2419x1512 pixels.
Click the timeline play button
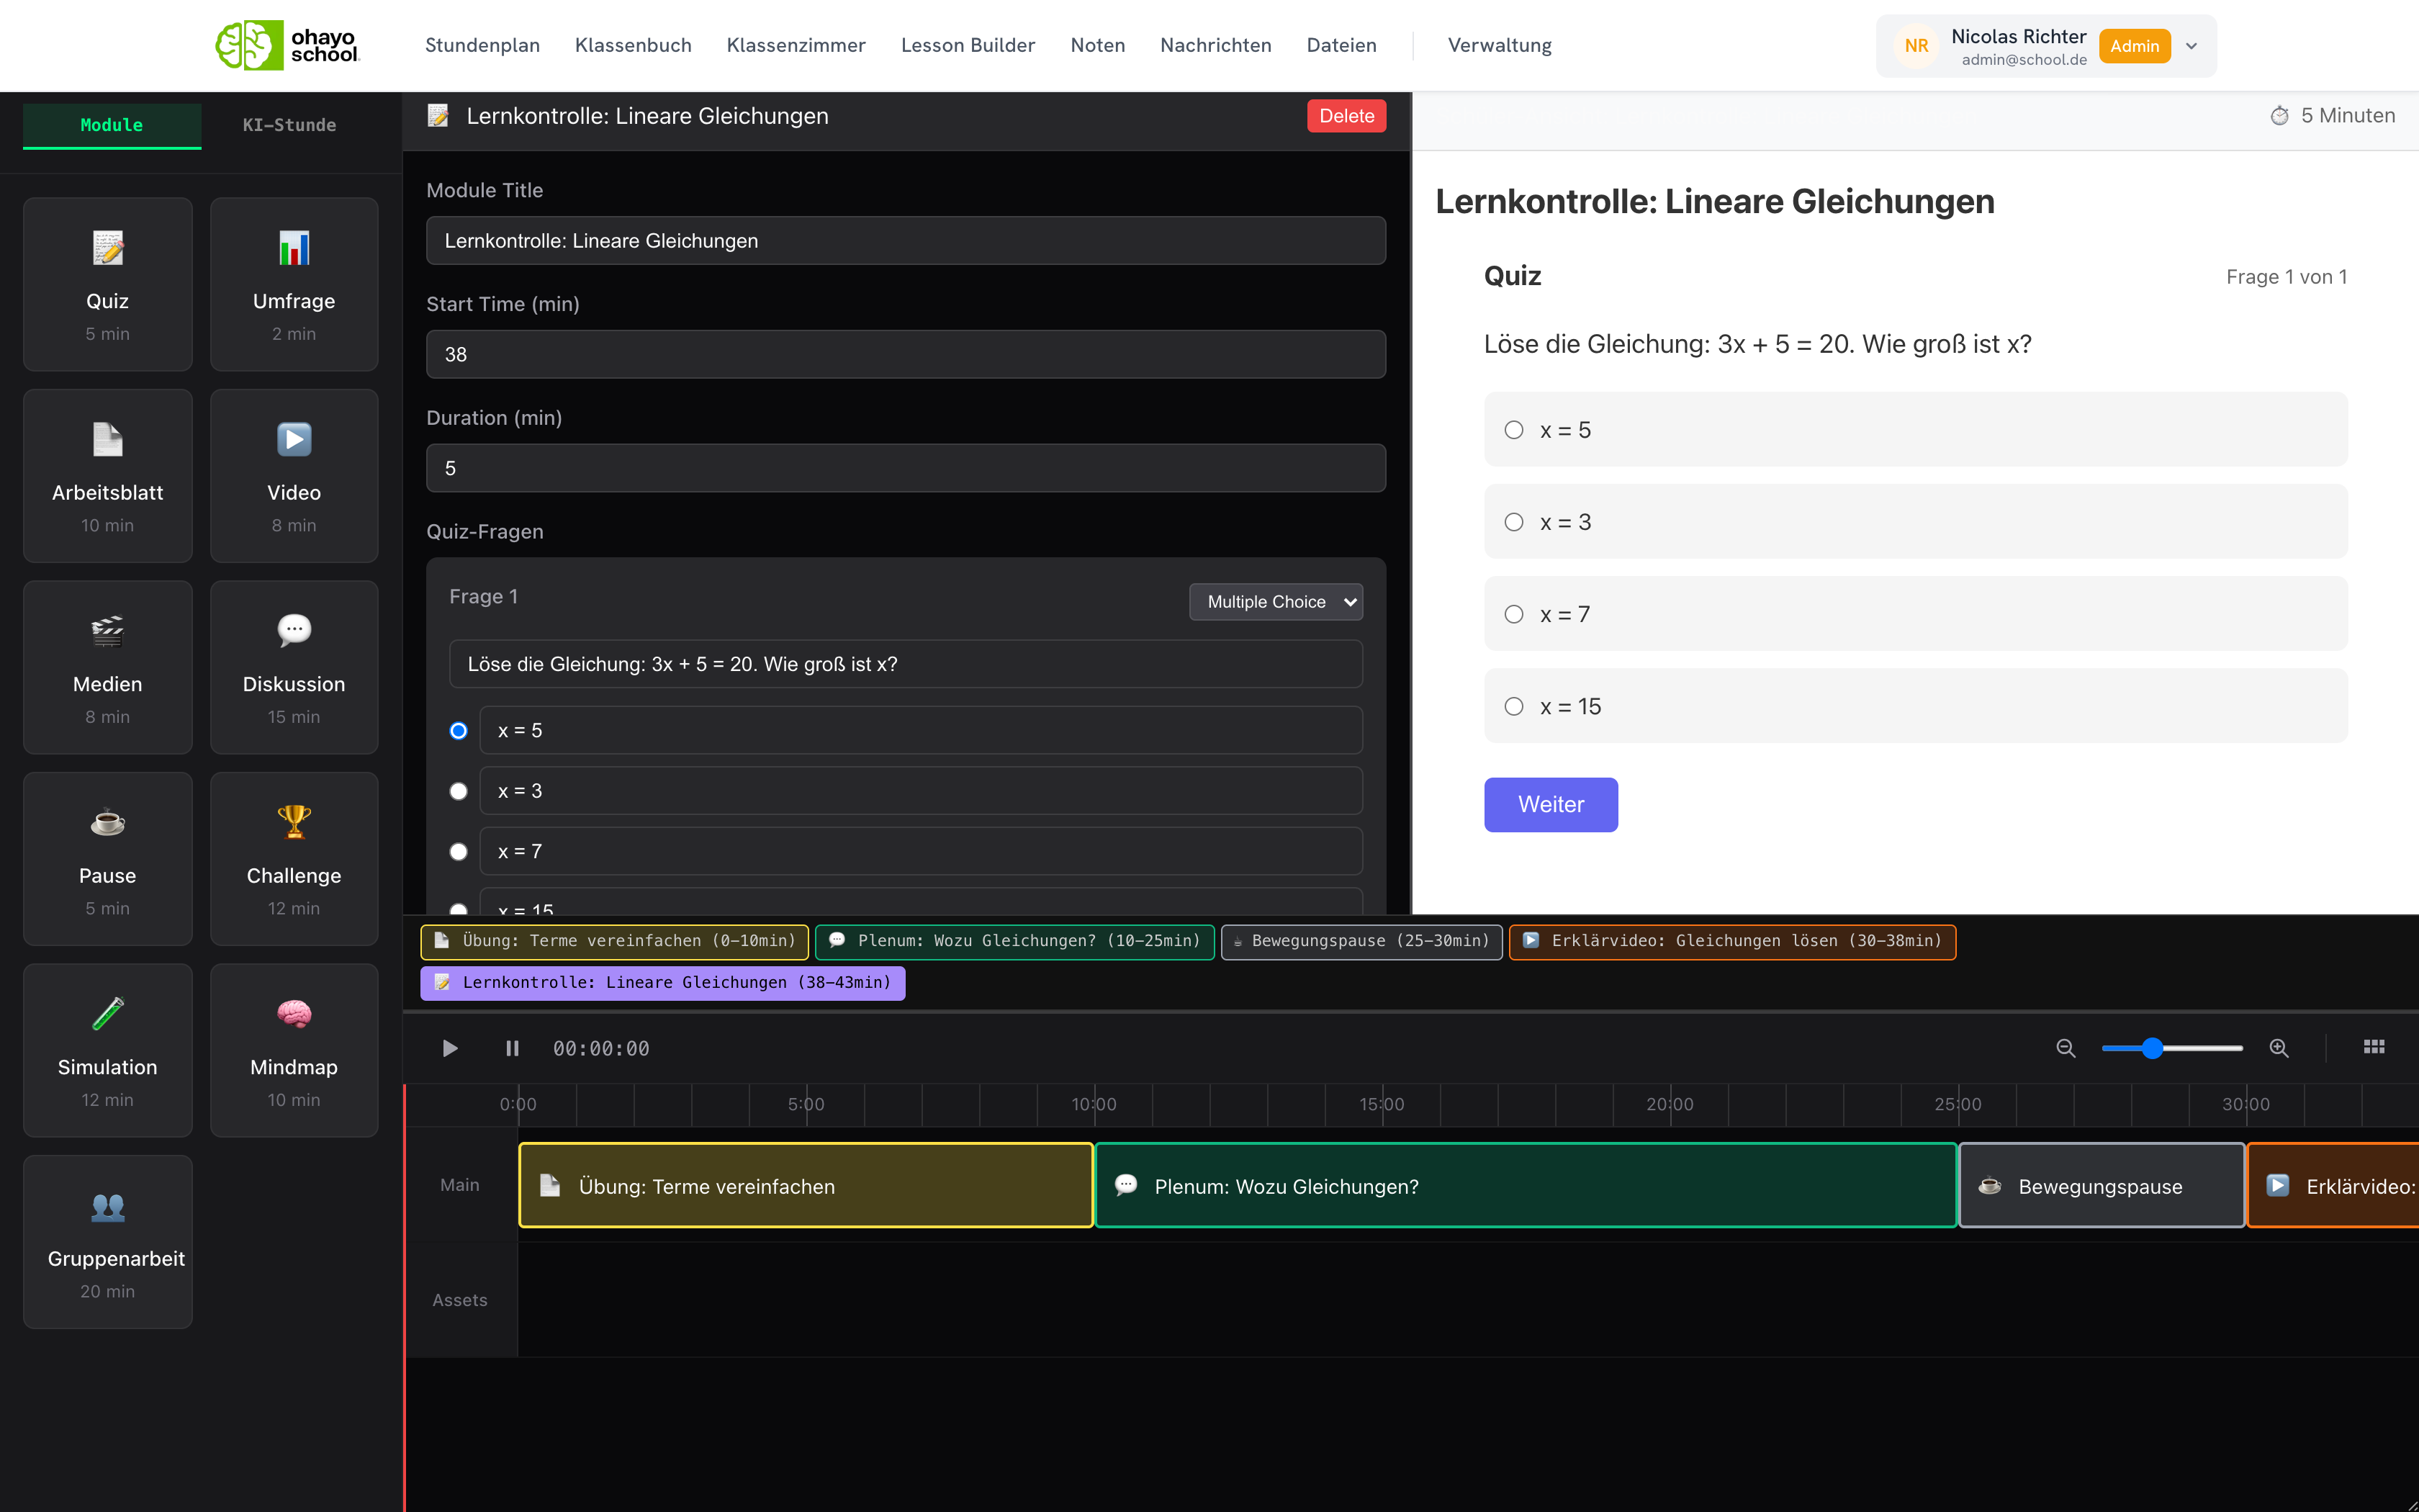coord(450,1048)
